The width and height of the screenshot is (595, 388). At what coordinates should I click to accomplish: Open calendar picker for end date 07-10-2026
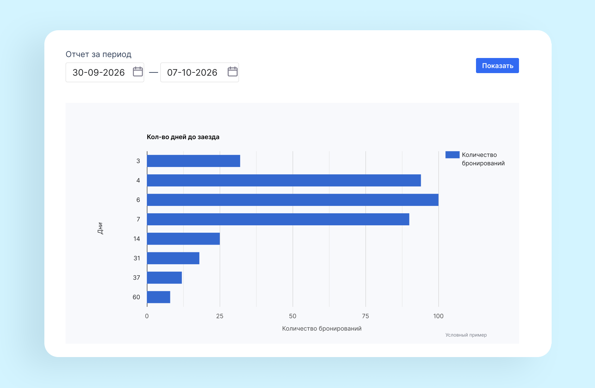click(x=232, y=72)
